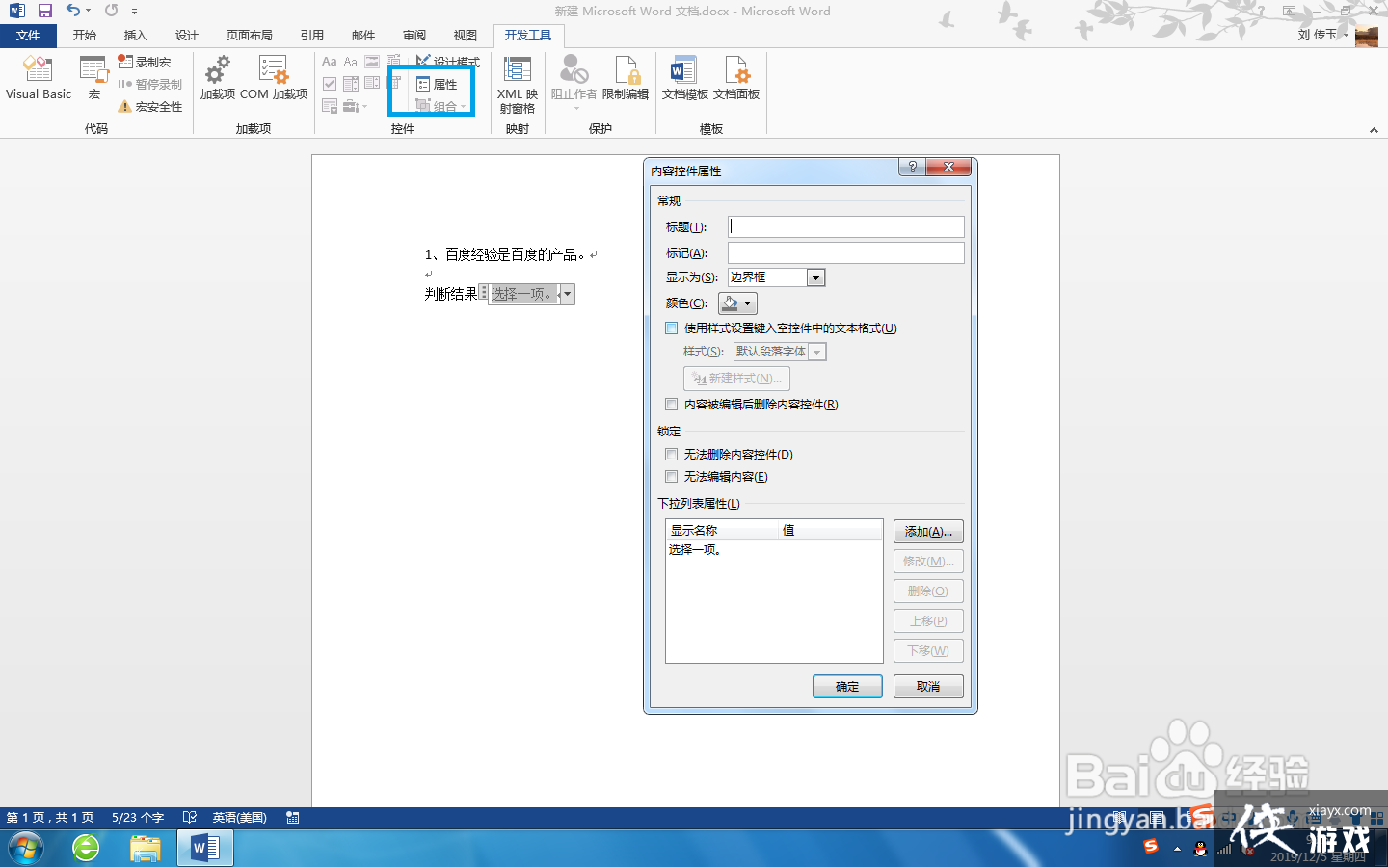1388x867 pixels.
Task: Open the File (文件) tab
Action: click(28, 36)
